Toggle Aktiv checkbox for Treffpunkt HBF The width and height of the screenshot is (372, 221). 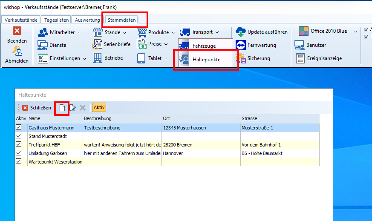(18, 144)
